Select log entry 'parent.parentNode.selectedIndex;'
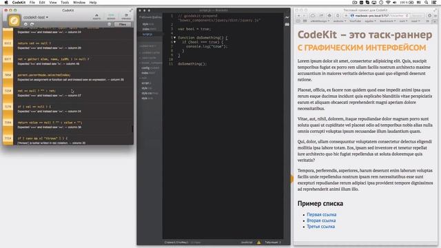 coord(73,77)
